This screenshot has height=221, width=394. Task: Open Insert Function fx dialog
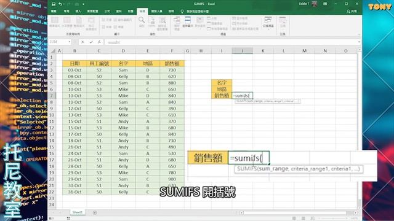tap(99, 42)
